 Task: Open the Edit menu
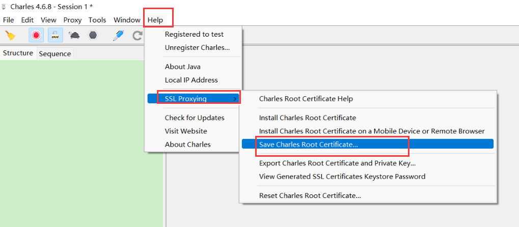(x=28, y=20)
